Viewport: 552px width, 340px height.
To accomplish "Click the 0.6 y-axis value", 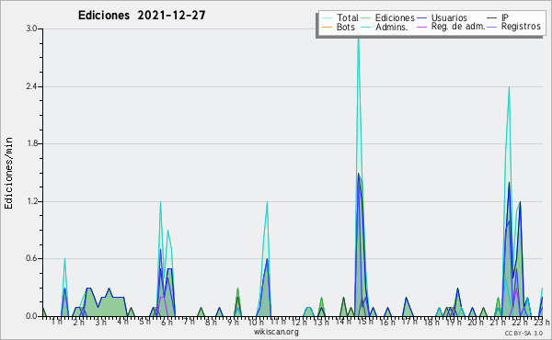I will (x=31, y=259).
